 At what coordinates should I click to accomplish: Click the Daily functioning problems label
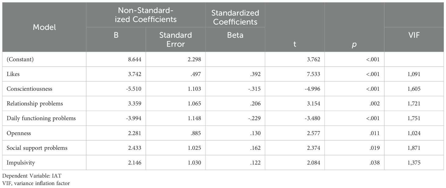coord(41,118)
